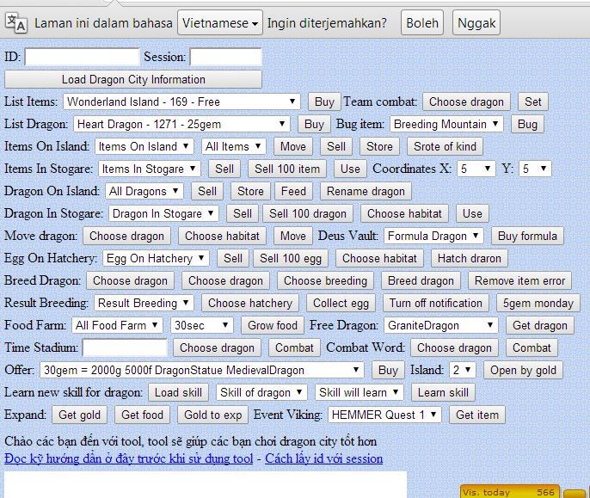590x498 pixels.
Task: Click Use in Items In Stogare row
Action: 350,169
